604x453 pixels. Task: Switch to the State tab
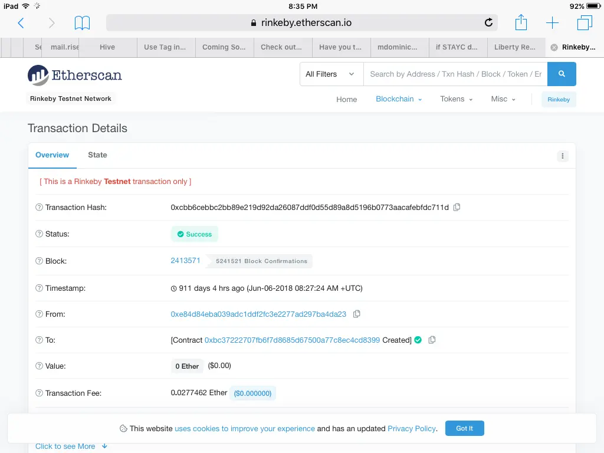(x=97, y=155)
